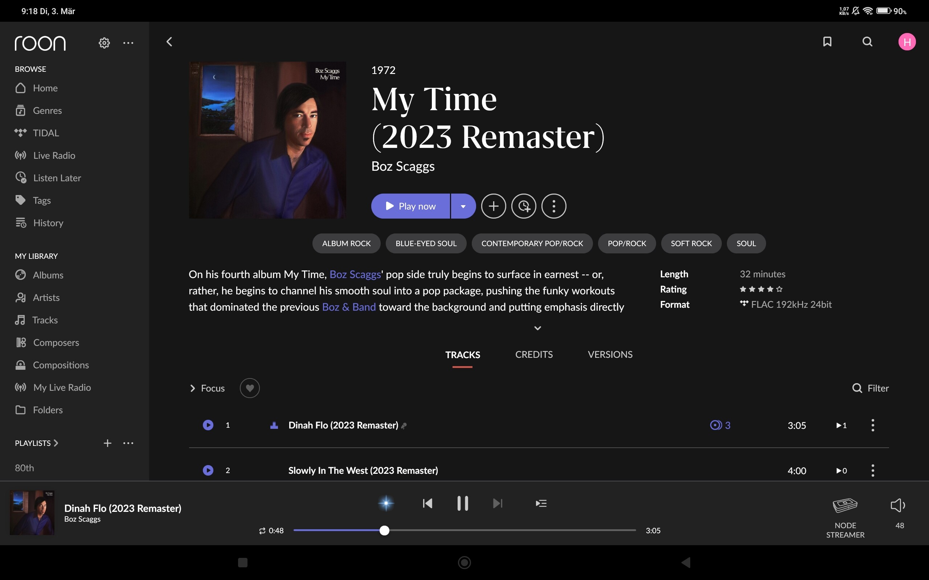This screenshot has width=929, height=580.
Task: Click the playback seek bar handle
Action: click(384, 530)
